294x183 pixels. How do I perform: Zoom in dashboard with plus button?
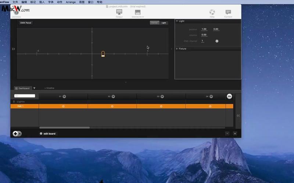pos(235,134)
